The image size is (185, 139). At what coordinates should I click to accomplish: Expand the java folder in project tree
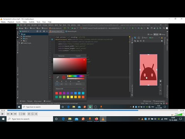click(x=22, y=39)
